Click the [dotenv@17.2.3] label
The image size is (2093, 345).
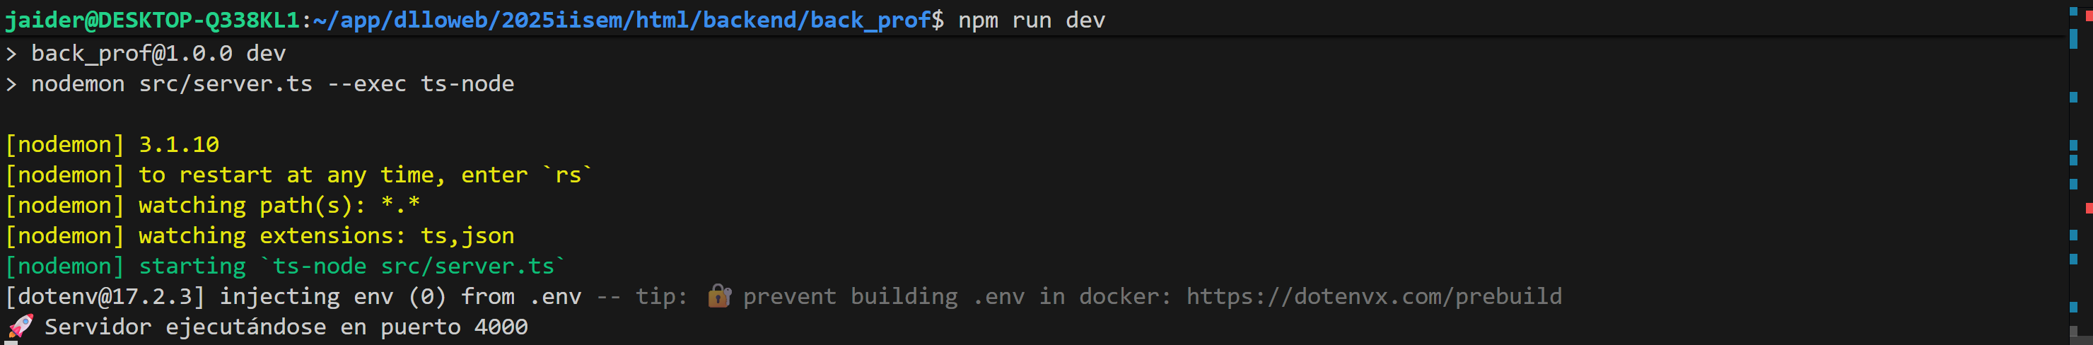click(105, 296)
